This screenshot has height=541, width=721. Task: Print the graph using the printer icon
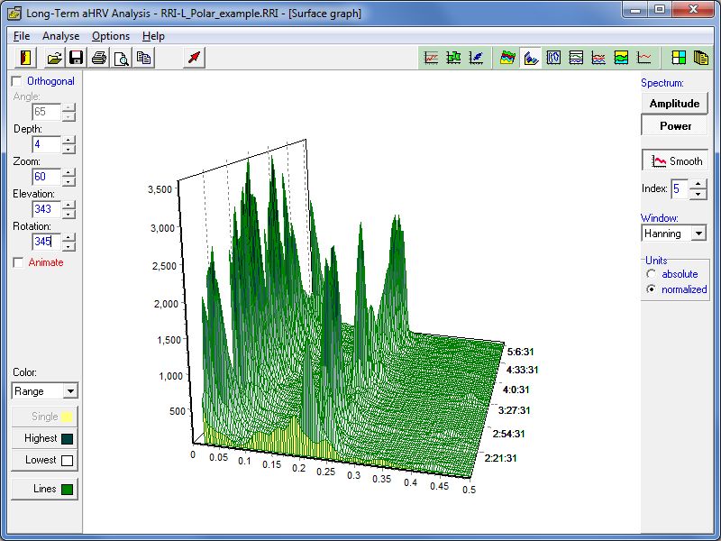[99, 58]
